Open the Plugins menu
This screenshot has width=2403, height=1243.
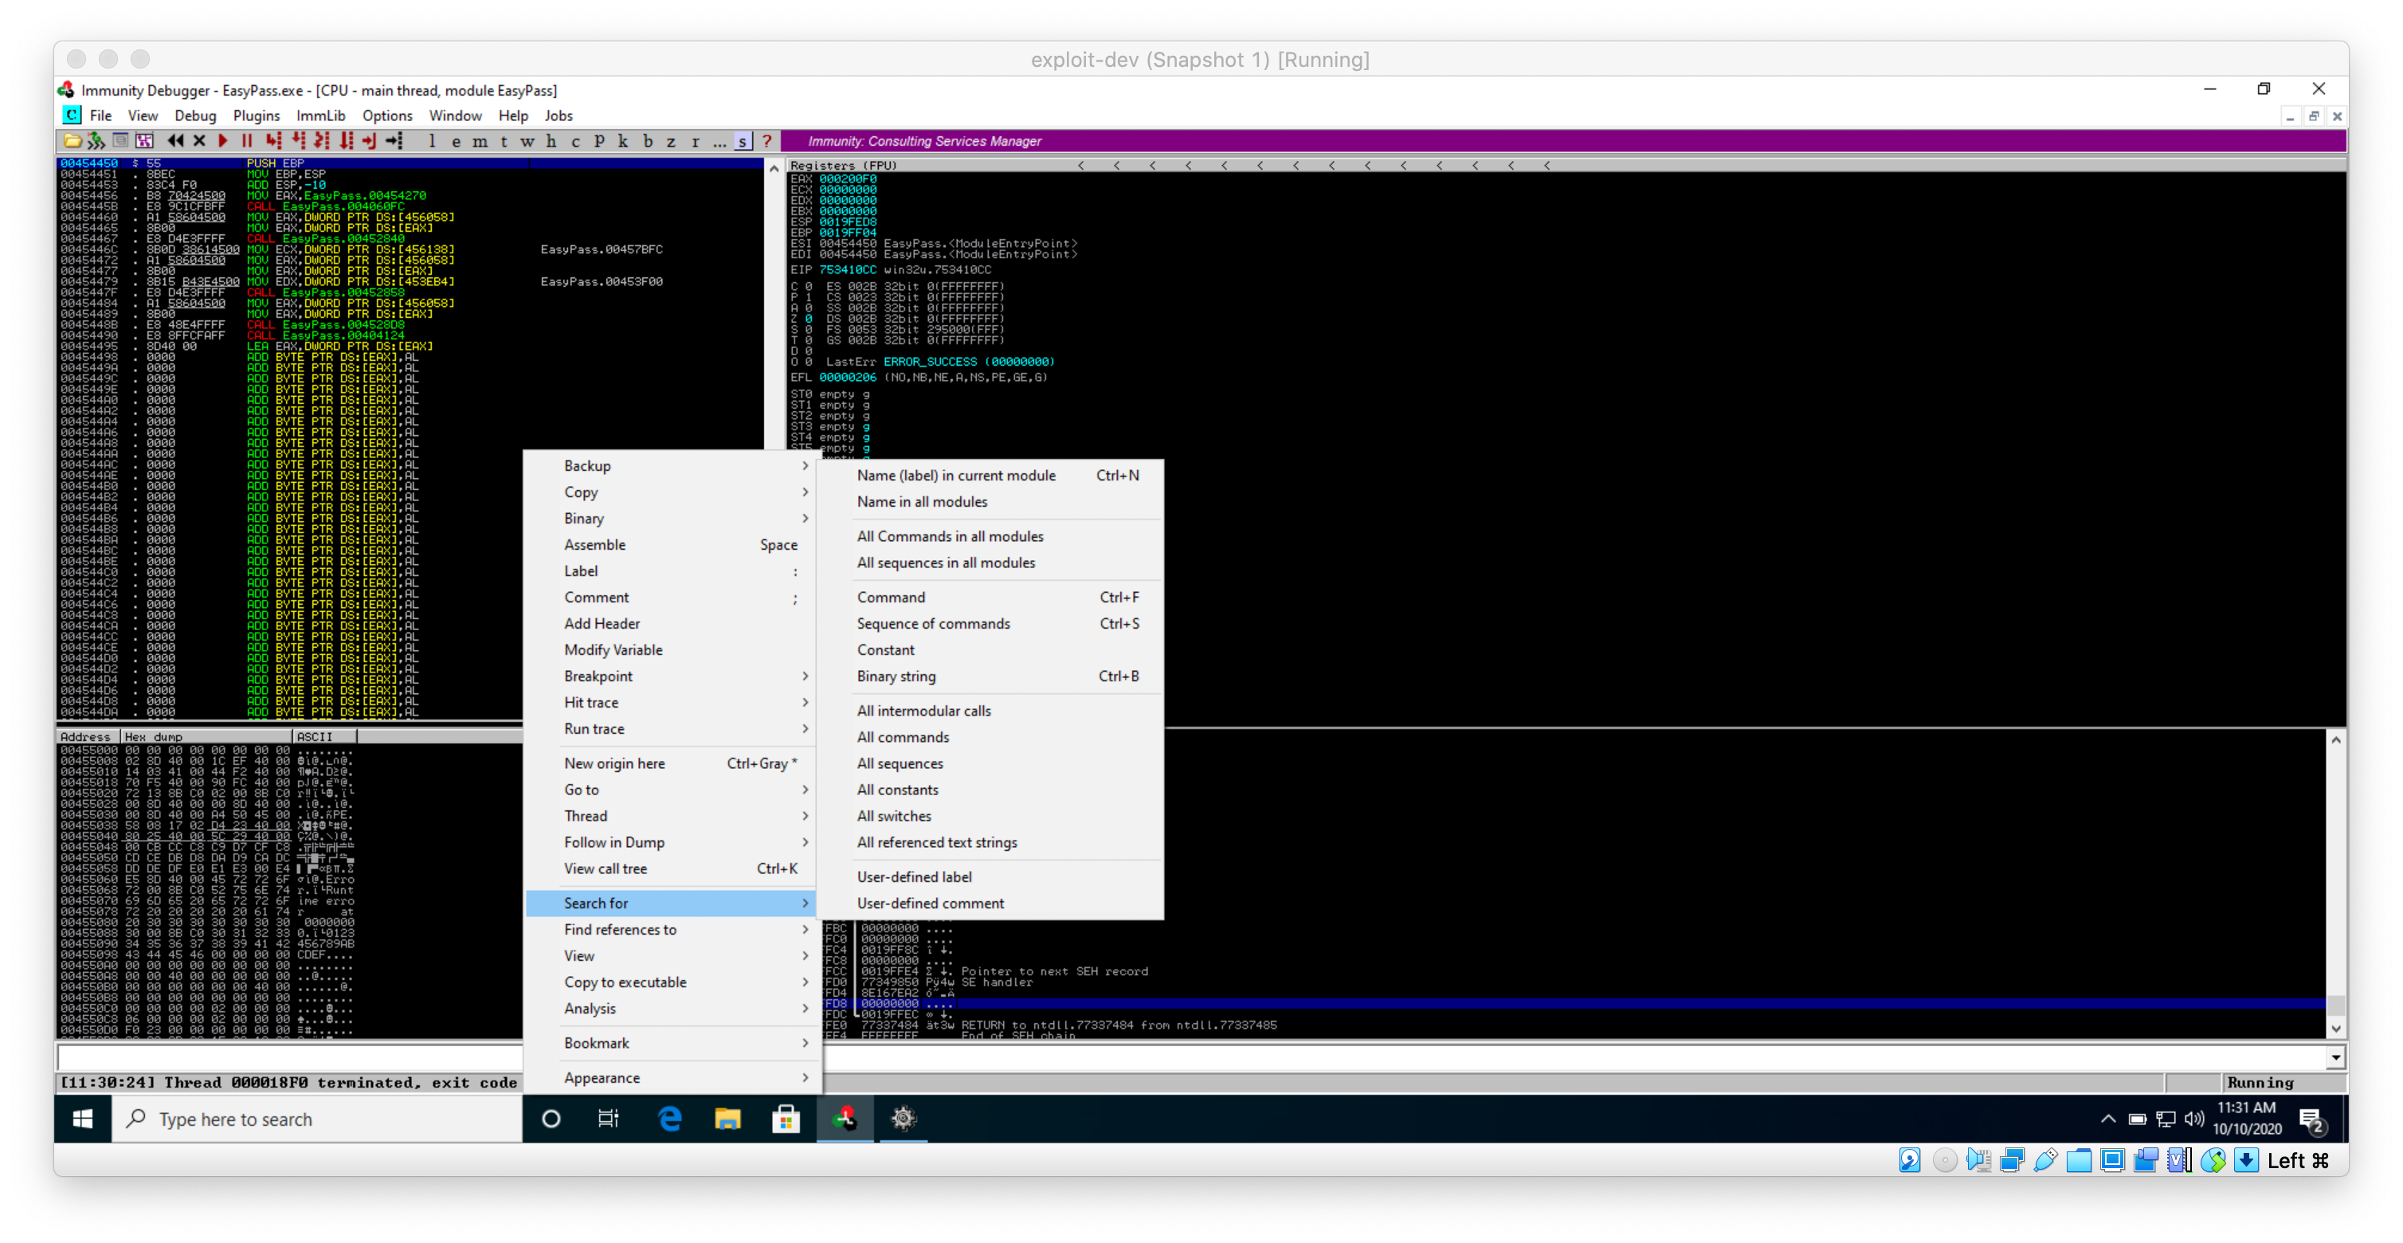257,116
